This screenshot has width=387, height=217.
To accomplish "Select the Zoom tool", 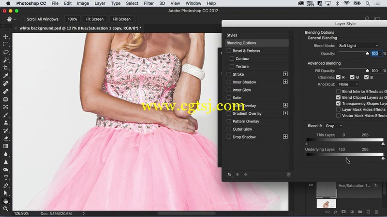I will [x=6, y=209].
